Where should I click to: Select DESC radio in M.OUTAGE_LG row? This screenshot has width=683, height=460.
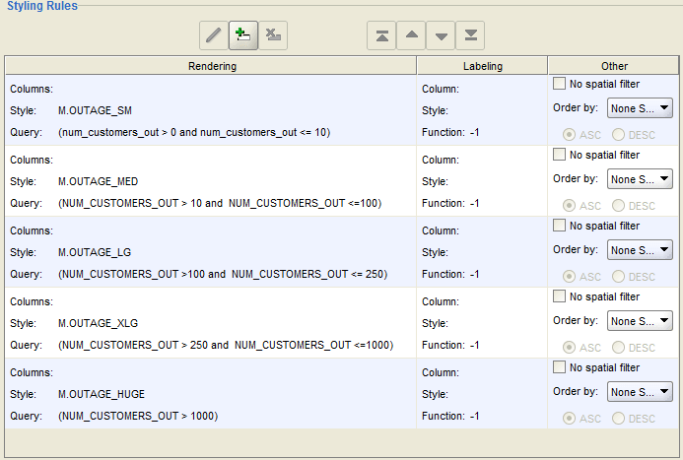618,277
